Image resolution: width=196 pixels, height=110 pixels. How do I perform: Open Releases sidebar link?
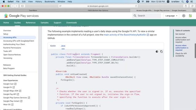coord(7,65)
